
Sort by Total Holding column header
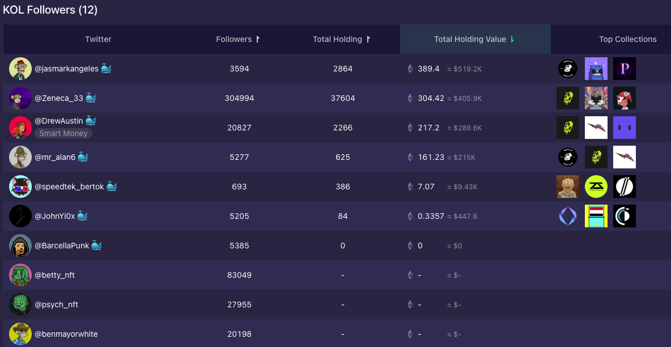tap(342, 39)
